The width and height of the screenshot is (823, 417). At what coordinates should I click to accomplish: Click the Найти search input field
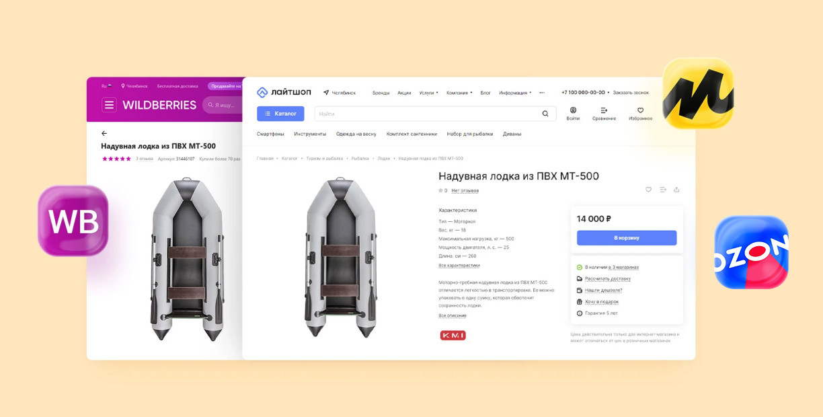click(427, 114)
